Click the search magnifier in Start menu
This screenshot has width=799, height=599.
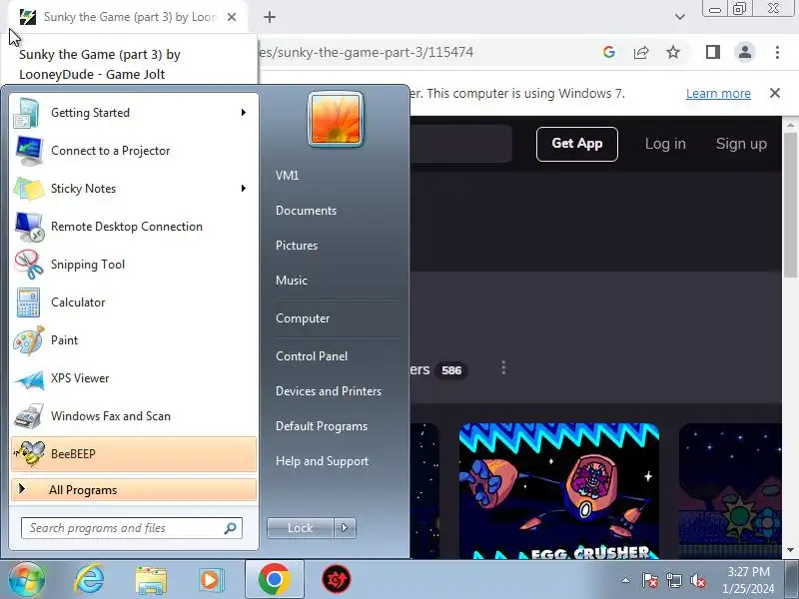(230, 528)
